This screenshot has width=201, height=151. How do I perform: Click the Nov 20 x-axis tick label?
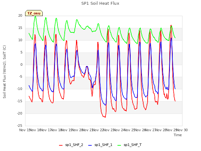click(77, 130)
